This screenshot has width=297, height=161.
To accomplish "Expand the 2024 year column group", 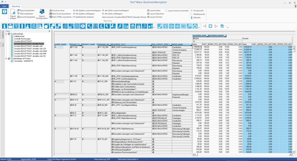I will 194,38.
